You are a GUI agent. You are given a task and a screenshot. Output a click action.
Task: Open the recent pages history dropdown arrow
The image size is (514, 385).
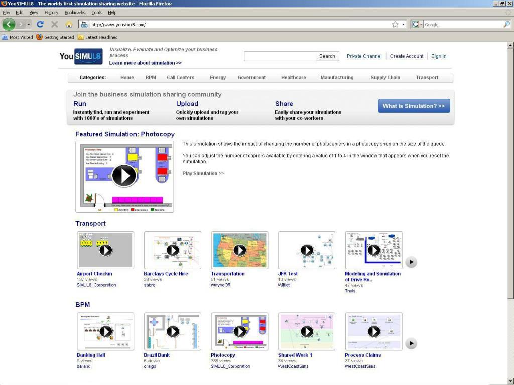tap(29, 24)
